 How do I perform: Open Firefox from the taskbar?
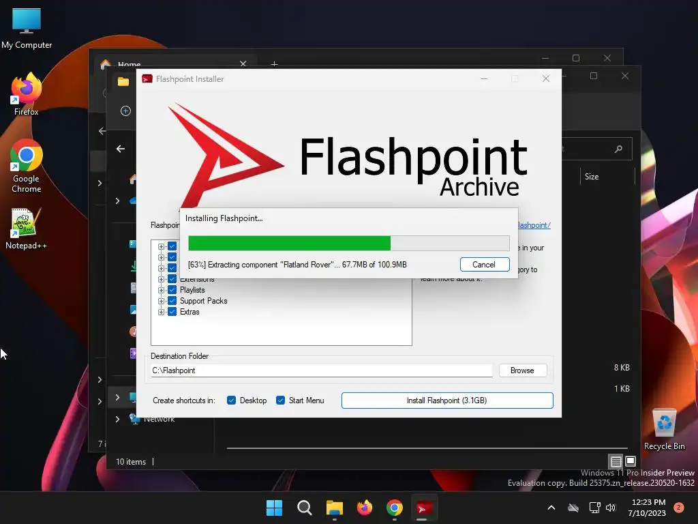365,508
